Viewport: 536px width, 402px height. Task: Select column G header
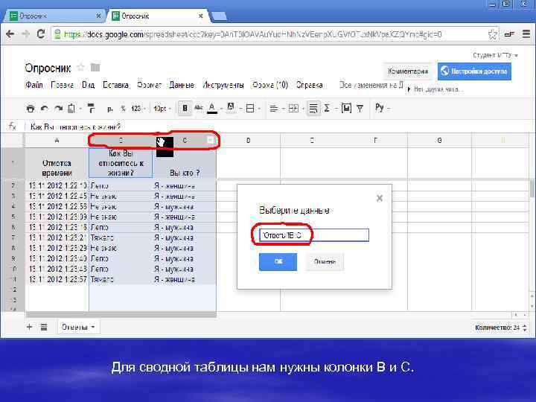(439, 141)
